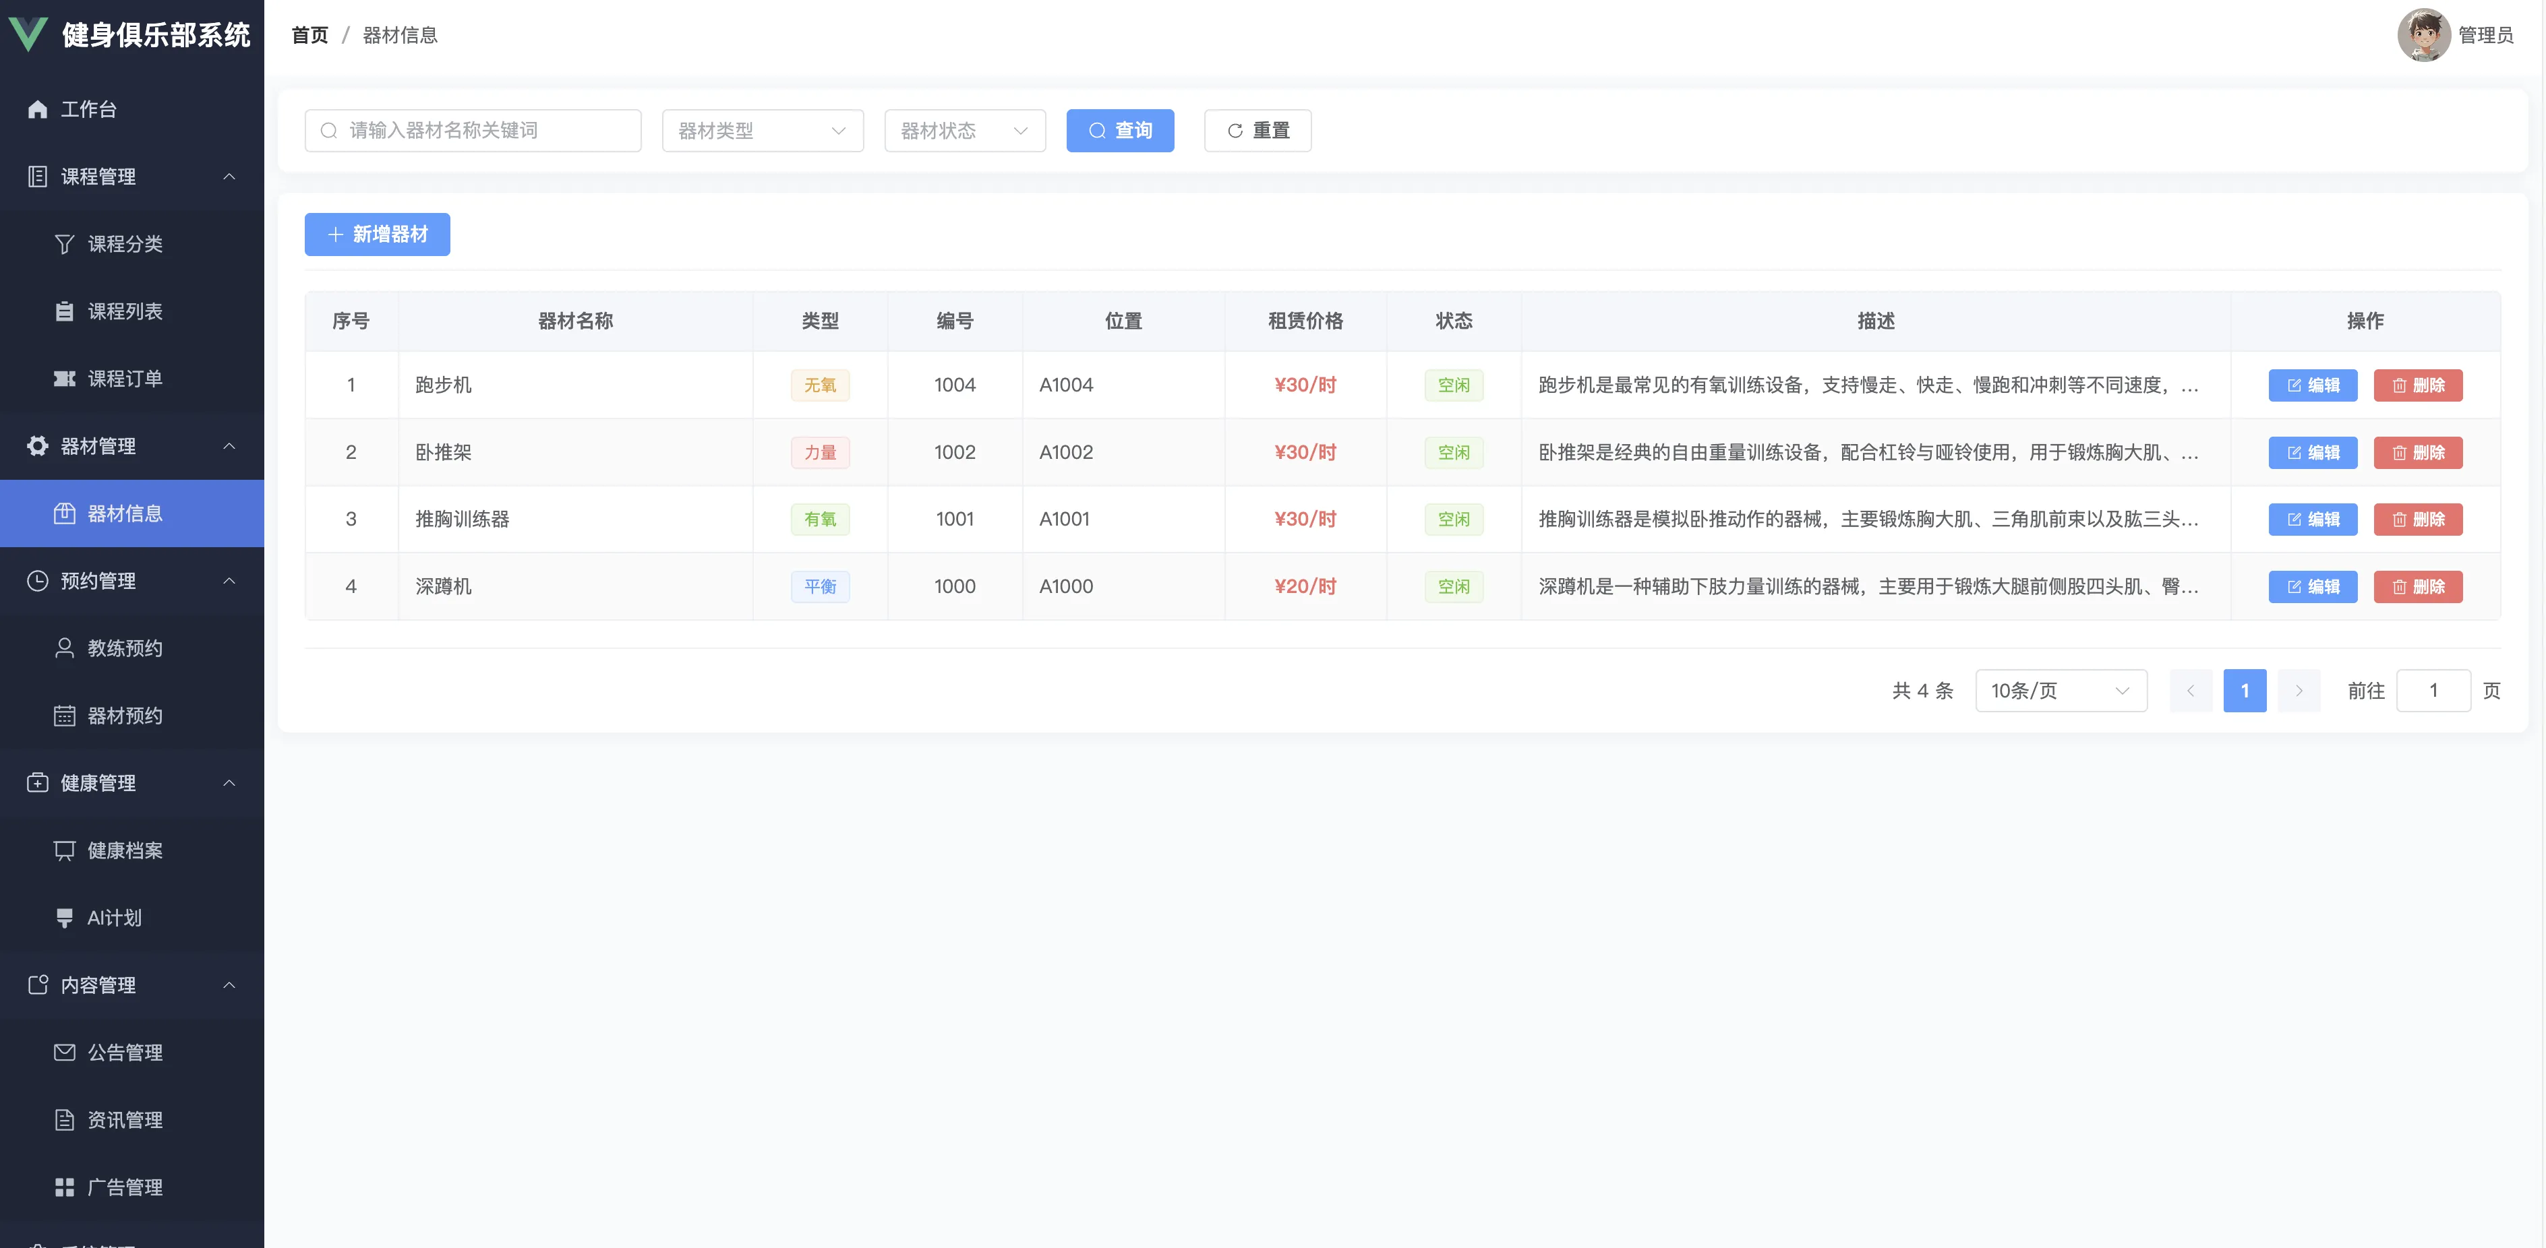2546x1248 pixels.
Task: Click the gear icon for 器材管理
Action: [38, 445]
